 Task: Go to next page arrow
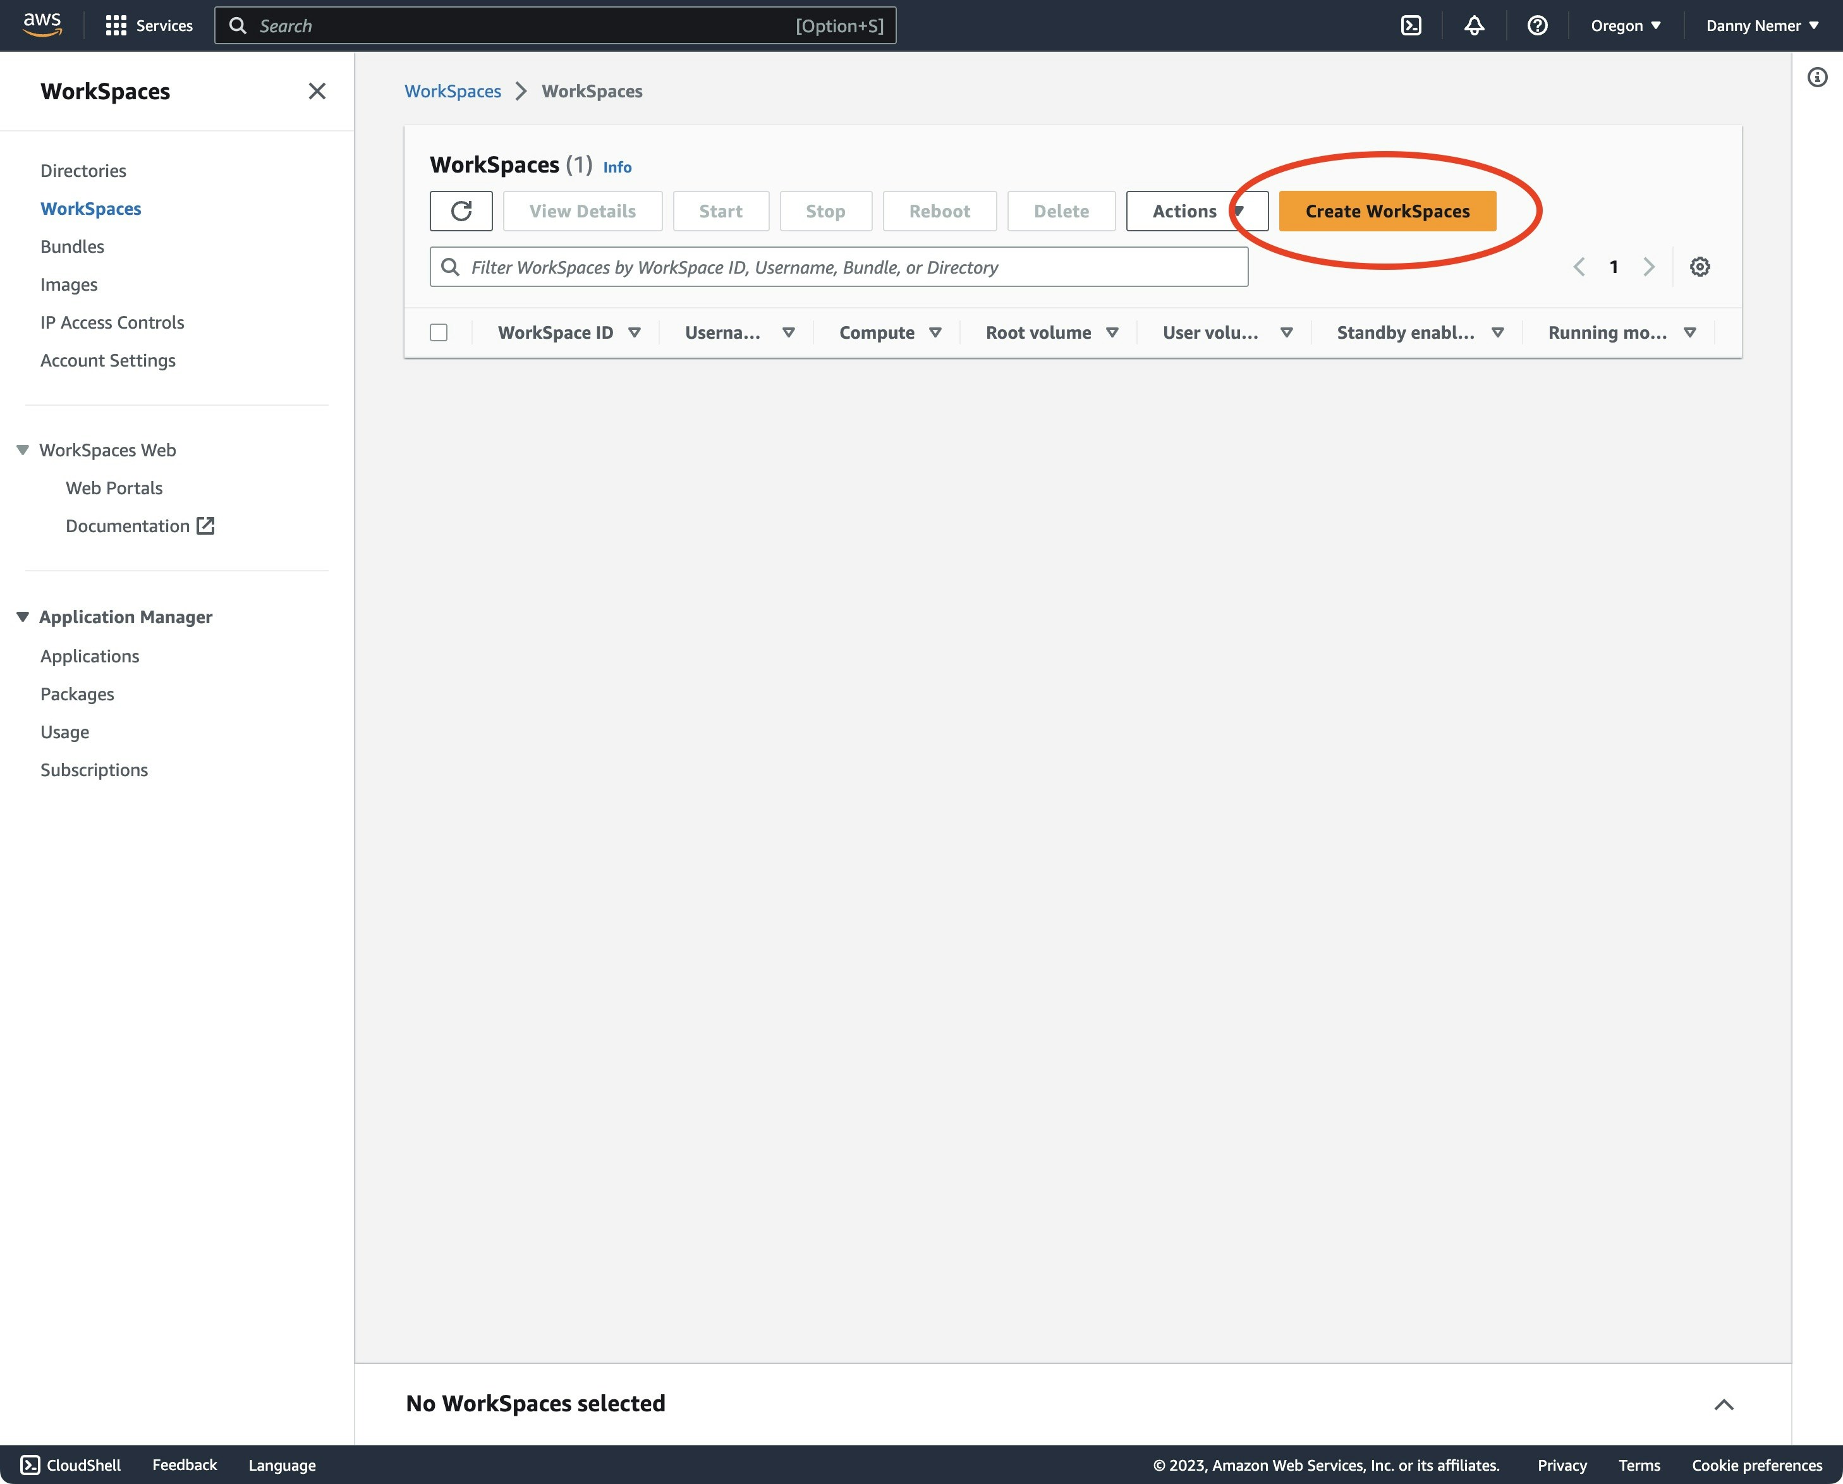click(x=1648, y=267)
